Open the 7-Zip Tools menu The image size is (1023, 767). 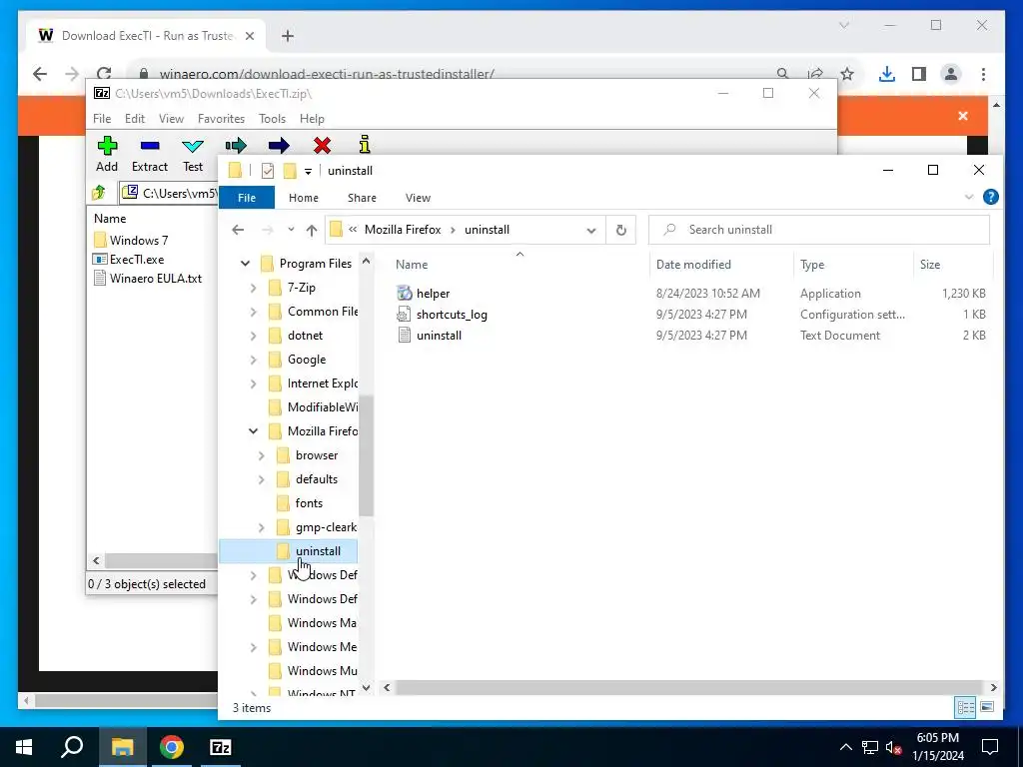click(272, 119)
